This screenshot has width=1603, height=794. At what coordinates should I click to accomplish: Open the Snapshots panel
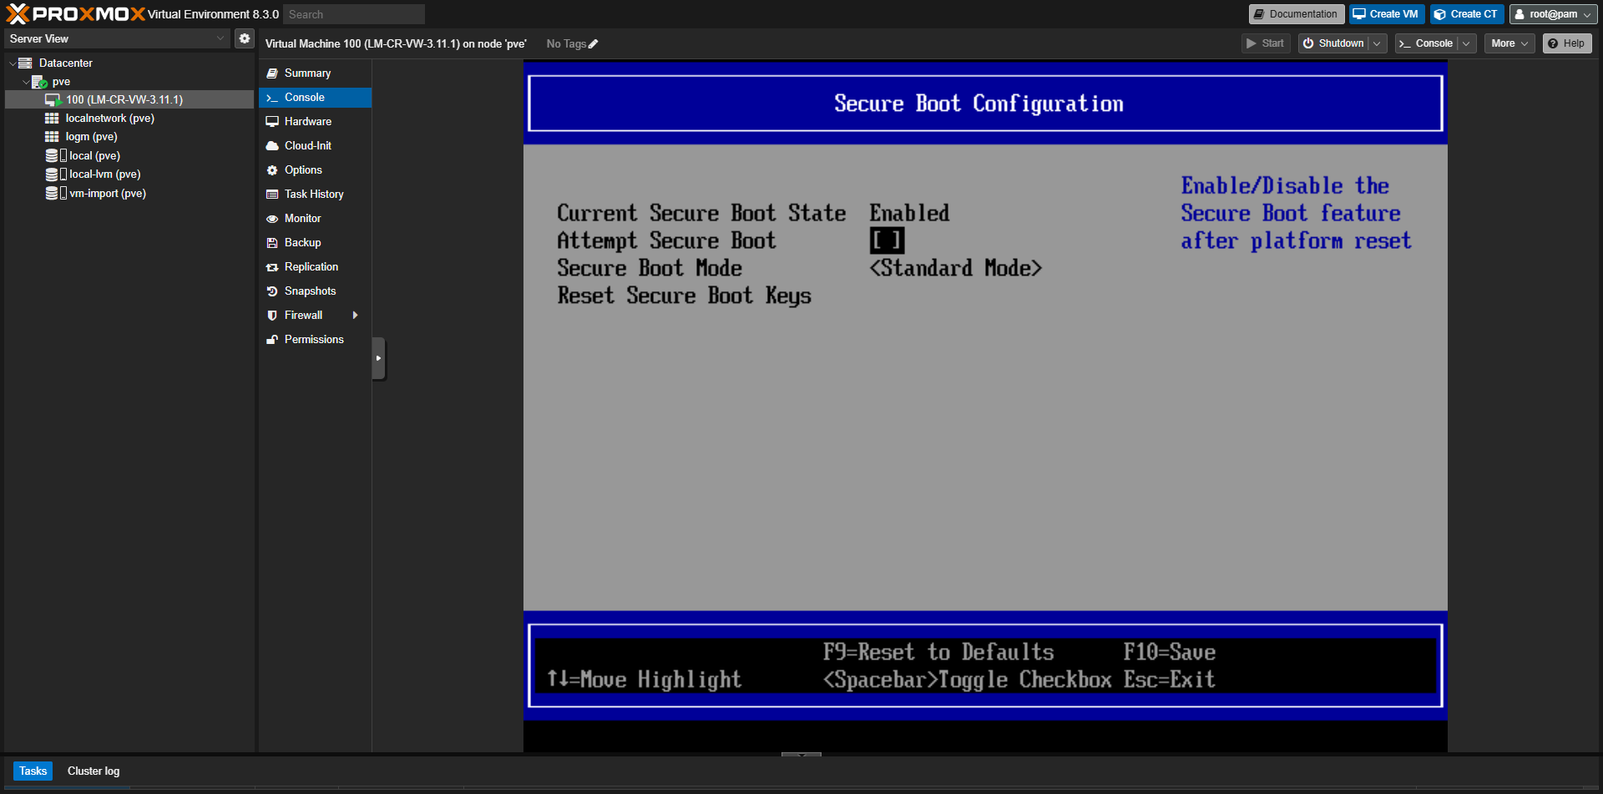[x=310, y=291]
